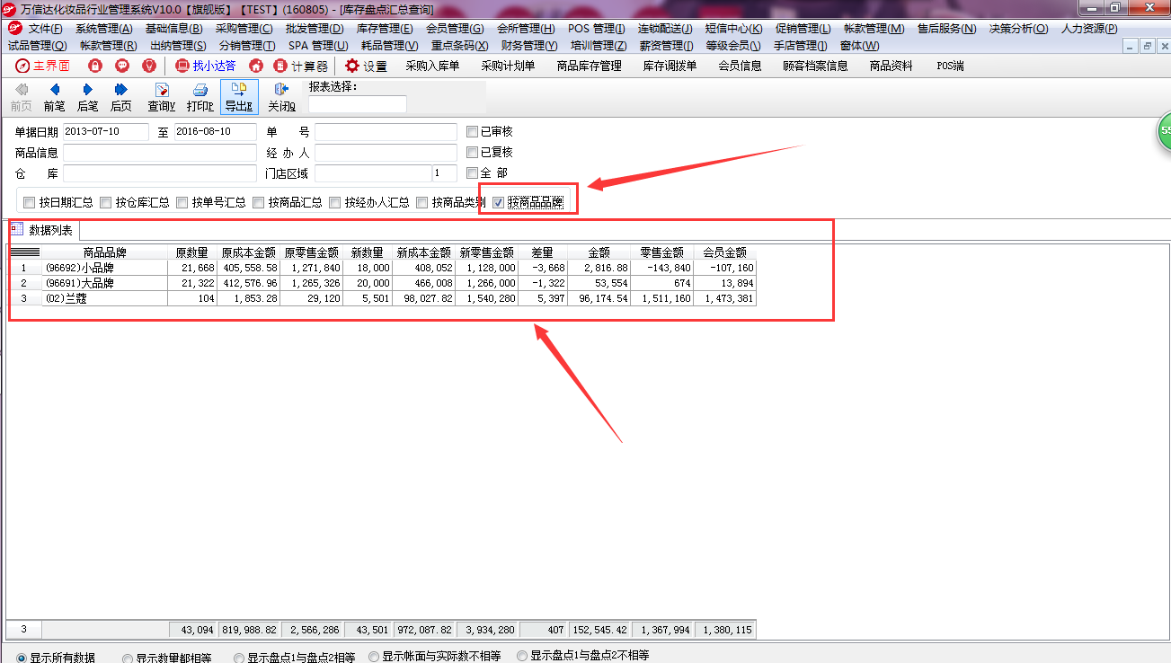
Task: Jump to 后页 last page
Action: point(121,97)
